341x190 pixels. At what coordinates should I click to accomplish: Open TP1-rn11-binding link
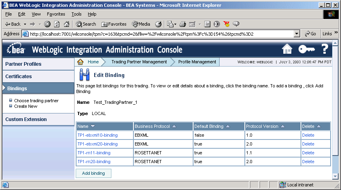[x=94, y=153]
